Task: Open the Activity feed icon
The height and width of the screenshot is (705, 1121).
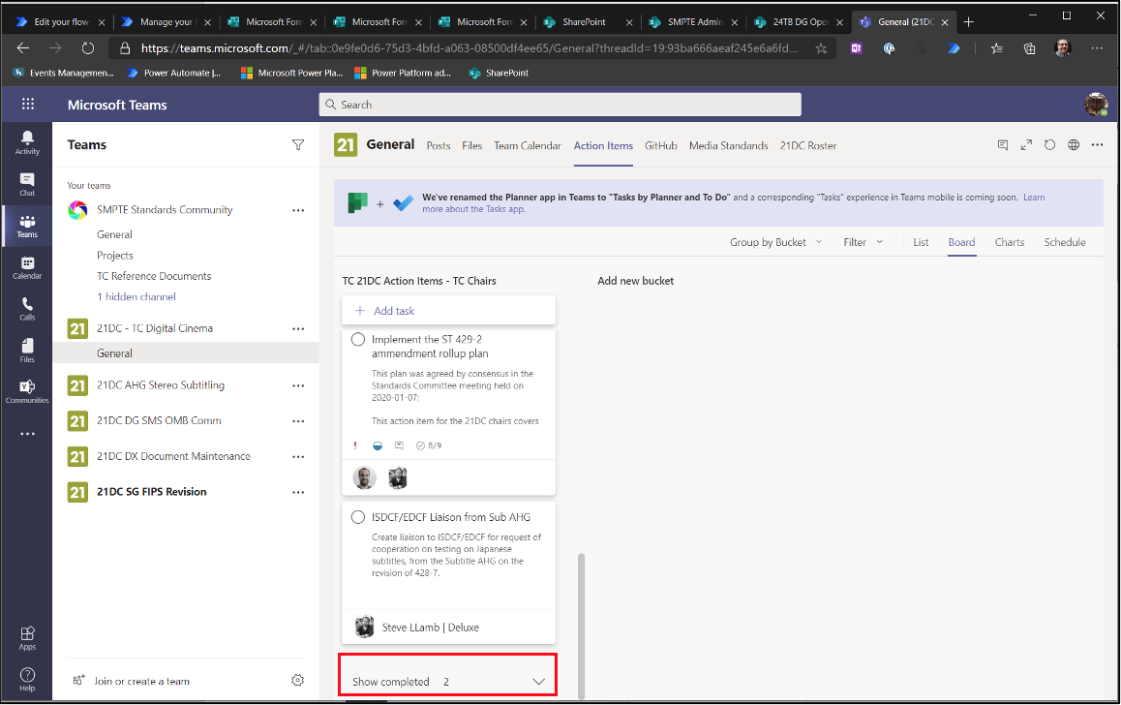Action: pyautogui.click(x=27, y=142)
